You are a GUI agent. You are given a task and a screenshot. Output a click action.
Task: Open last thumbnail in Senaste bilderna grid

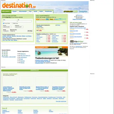click(x=7, y=55)
